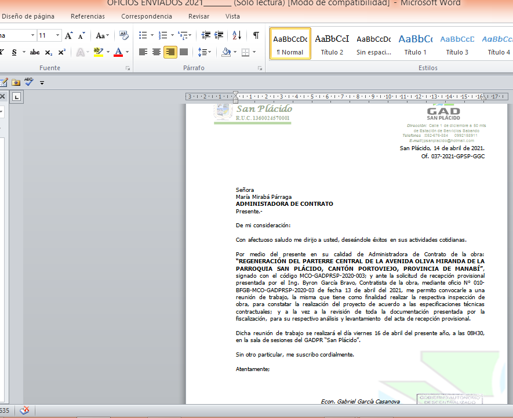Click the Grow Font icon
Screen dimensions: 513x418
coord(69,36)
